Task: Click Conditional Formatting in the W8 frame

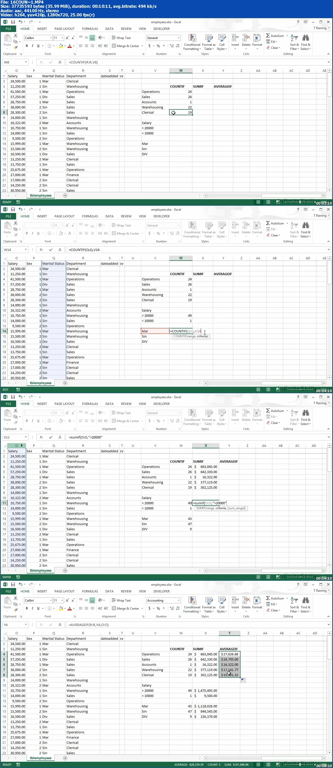Action: [192, 42]
